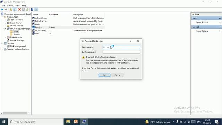Expand Services and Applications node arrow
The image size is (222, 125).
click(2, 49)
